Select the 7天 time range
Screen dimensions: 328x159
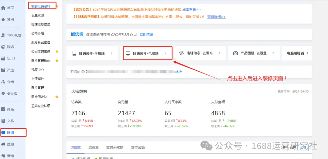[283, 148]
